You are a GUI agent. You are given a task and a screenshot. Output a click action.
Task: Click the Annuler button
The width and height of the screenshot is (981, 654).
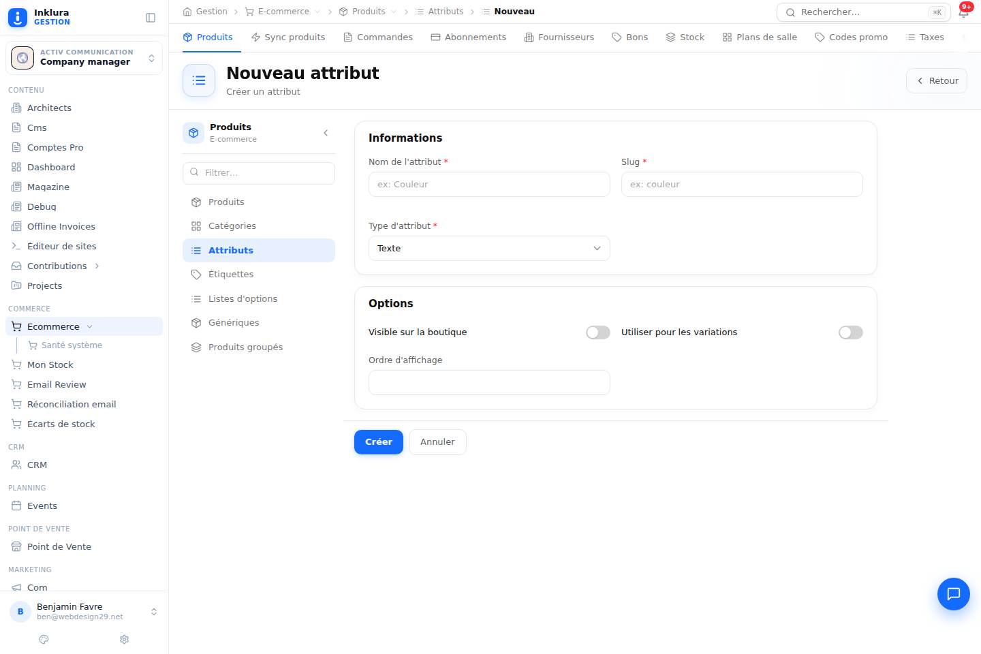click(437, 442)
